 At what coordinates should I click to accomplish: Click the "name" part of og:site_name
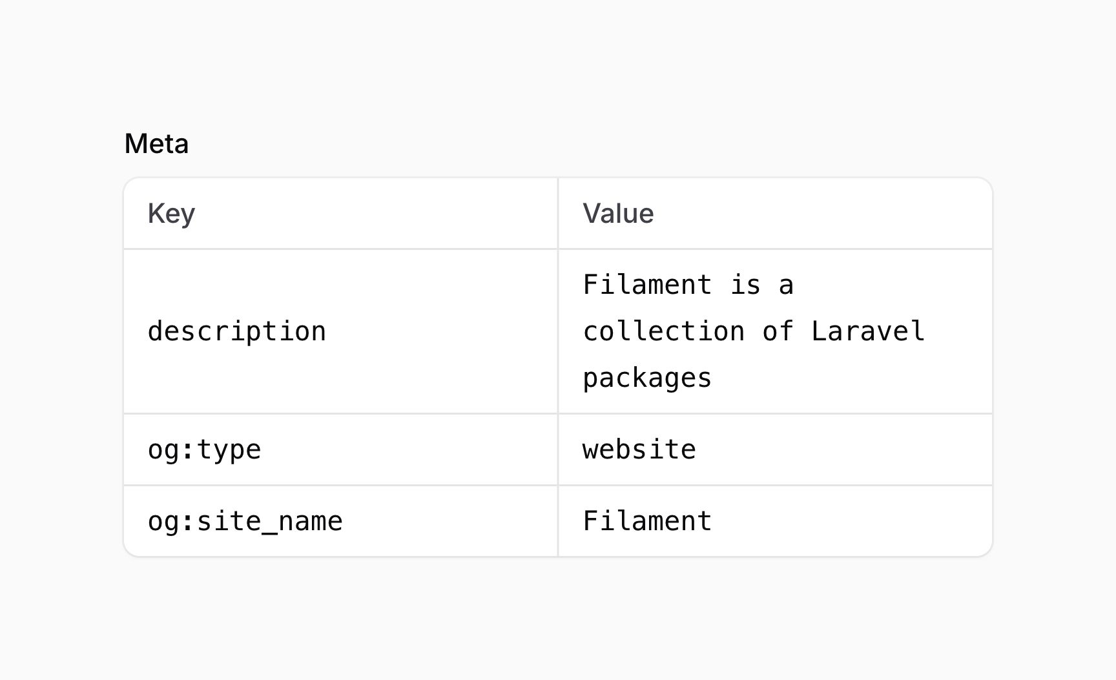pos(310,522)
